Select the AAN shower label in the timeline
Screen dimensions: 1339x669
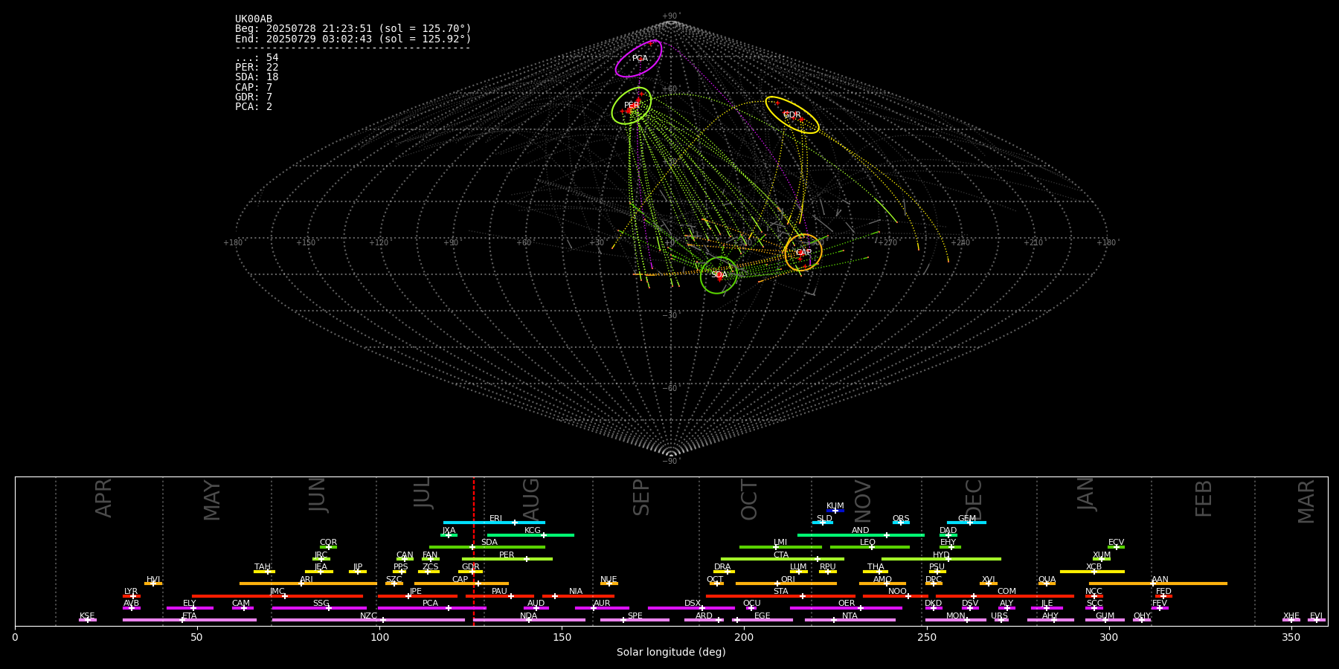pyautogui.click(x=1160, y=580)
